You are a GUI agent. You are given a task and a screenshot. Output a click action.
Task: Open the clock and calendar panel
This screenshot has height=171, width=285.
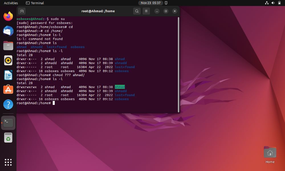[150, 3]
